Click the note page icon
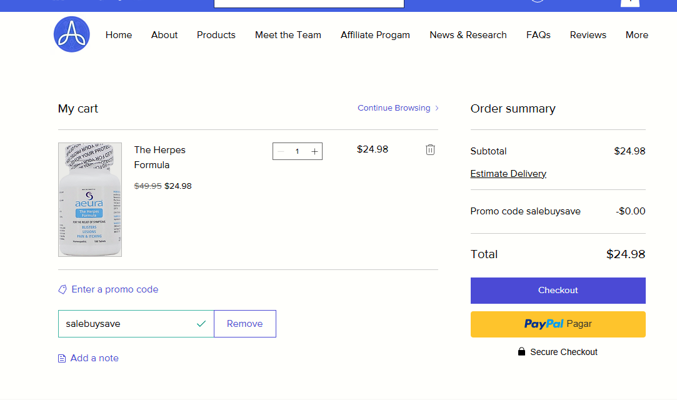This screenshot has height=400, width=677. click(62, 359)
